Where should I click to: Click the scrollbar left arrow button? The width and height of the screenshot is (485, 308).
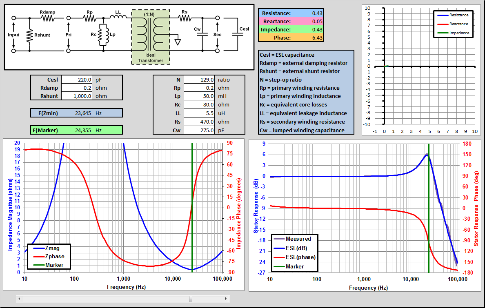pos(19,299)
